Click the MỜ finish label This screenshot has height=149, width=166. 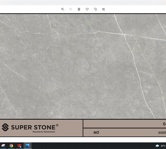pos(96,132)
